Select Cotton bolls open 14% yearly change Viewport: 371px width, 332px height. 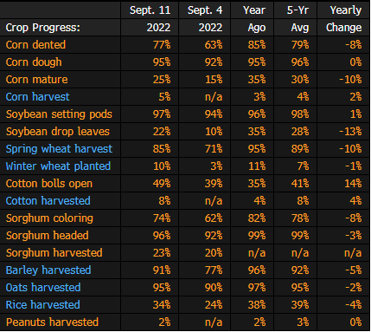click(x=353, y=184)
